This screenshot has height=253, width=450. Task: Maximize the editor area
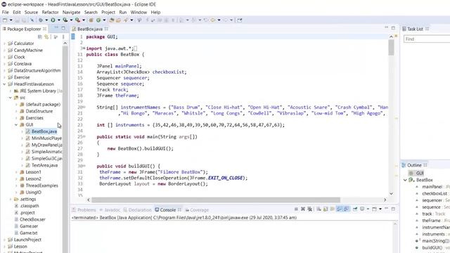393,28
